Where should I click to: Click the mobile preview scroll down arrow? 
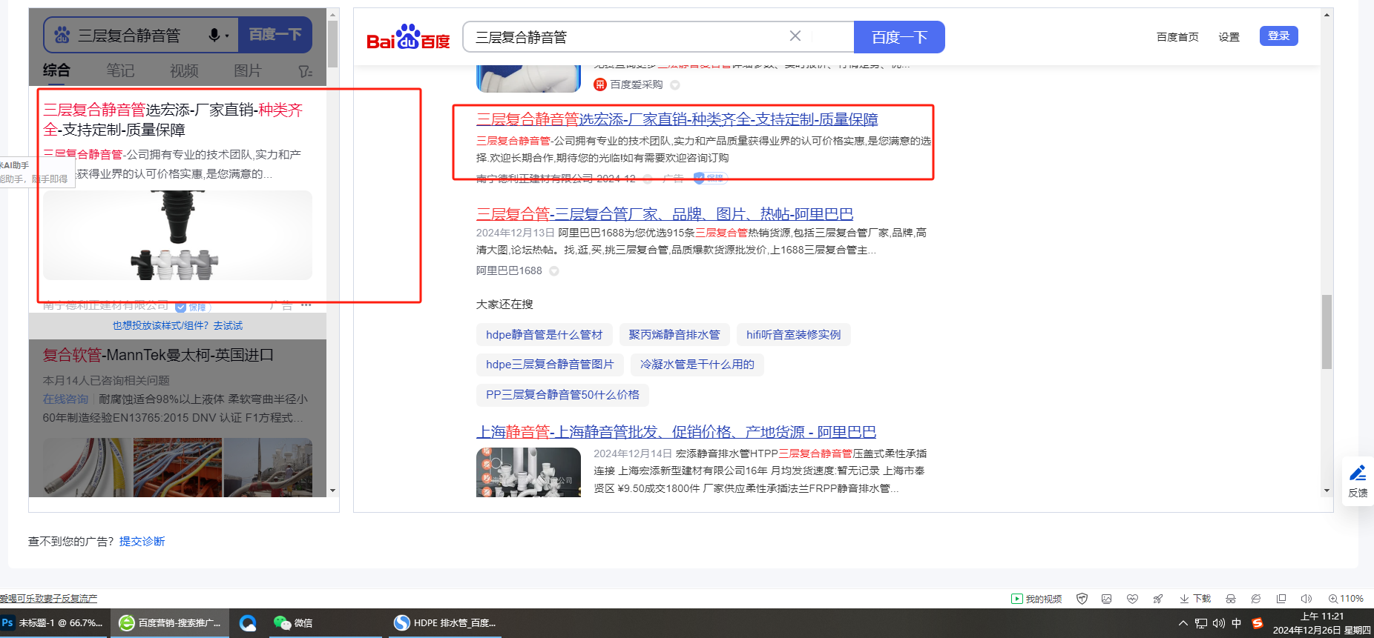click(332, 491)
